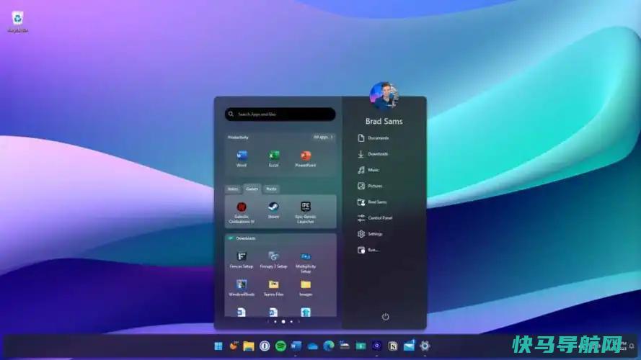Open the purple circle app in taskbar
This screenshot has height=360, width=641.
[x=376, y=346]
